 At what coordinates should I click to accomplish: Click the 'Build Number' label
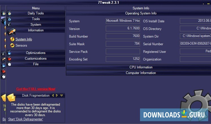point(78,36)
